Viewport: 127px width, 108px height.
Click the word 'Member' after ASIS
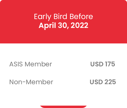coord(38,64)
